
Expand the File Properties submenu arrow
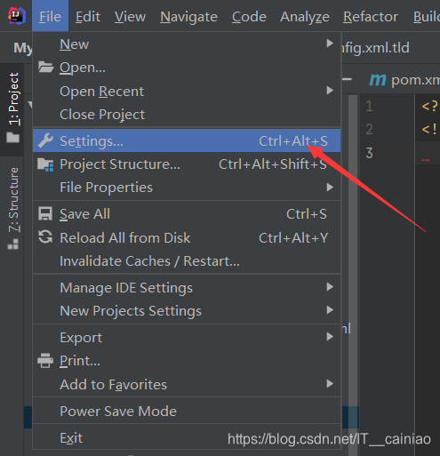click(330, 187)
